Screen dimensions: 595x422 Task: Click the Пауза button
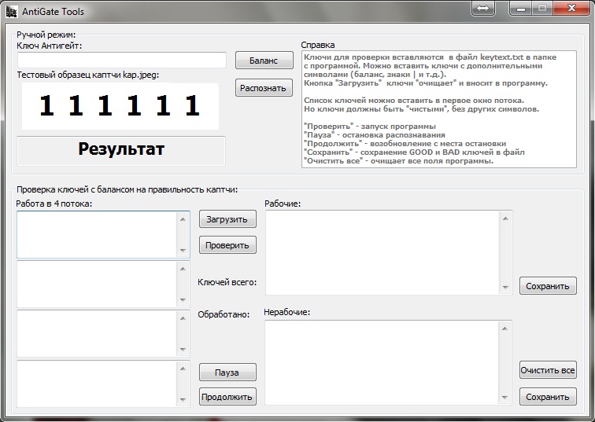click(227, 372)
